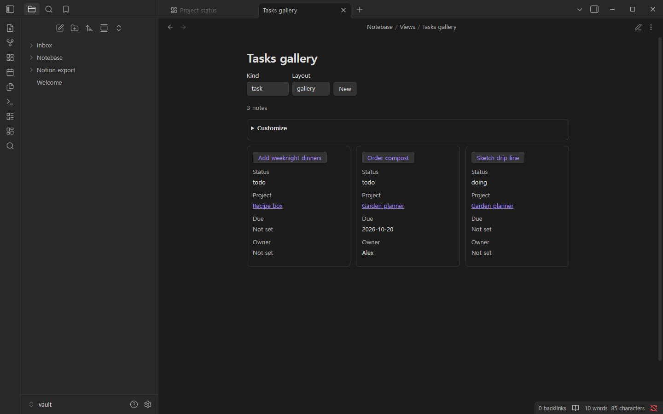Open Garden planner link in the Order compost card
663x414 pixels.
[x=383, y=206]
